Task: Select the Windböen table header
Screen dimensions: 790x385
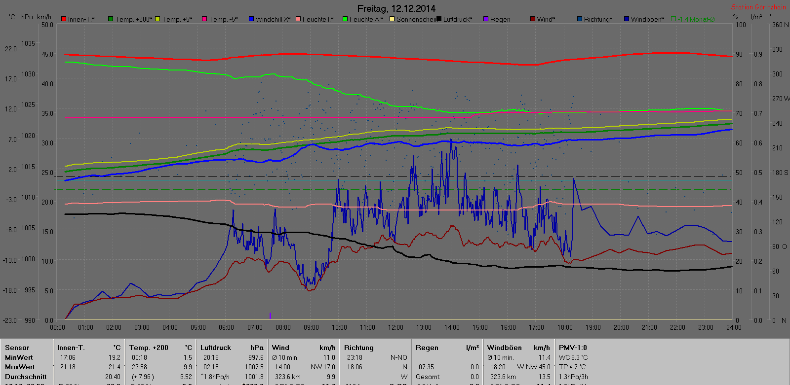Action: 504,348
